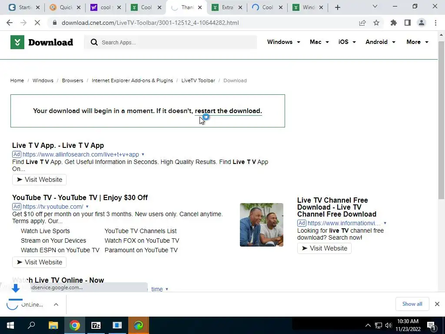The height and width of the screenshot is (334, 445).
Task: Open Windows taskbar search
Action: [31, 325]
